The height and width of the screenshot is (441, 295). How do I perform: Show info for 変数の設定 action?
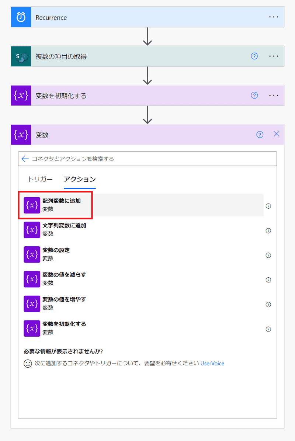click(x=268, y=255)
